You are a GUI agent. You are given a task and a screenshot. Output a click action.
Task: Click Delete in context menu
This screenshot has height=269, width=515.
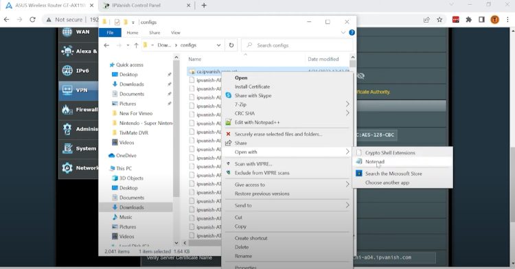242,247
